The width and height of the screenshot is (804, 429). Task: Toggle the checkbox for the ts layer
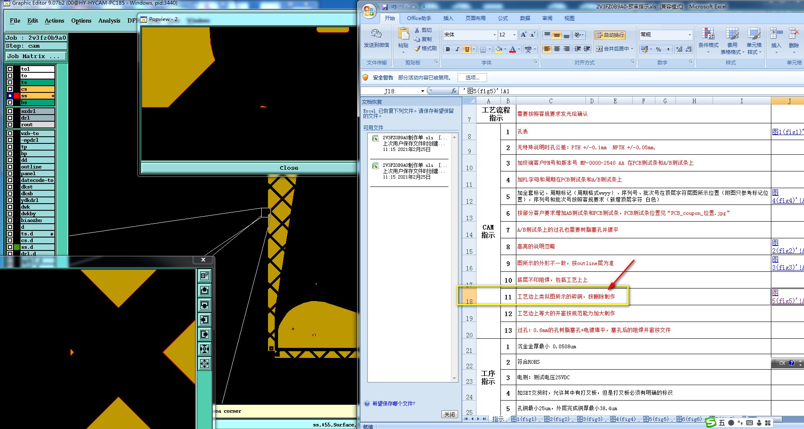coord(10,82)
